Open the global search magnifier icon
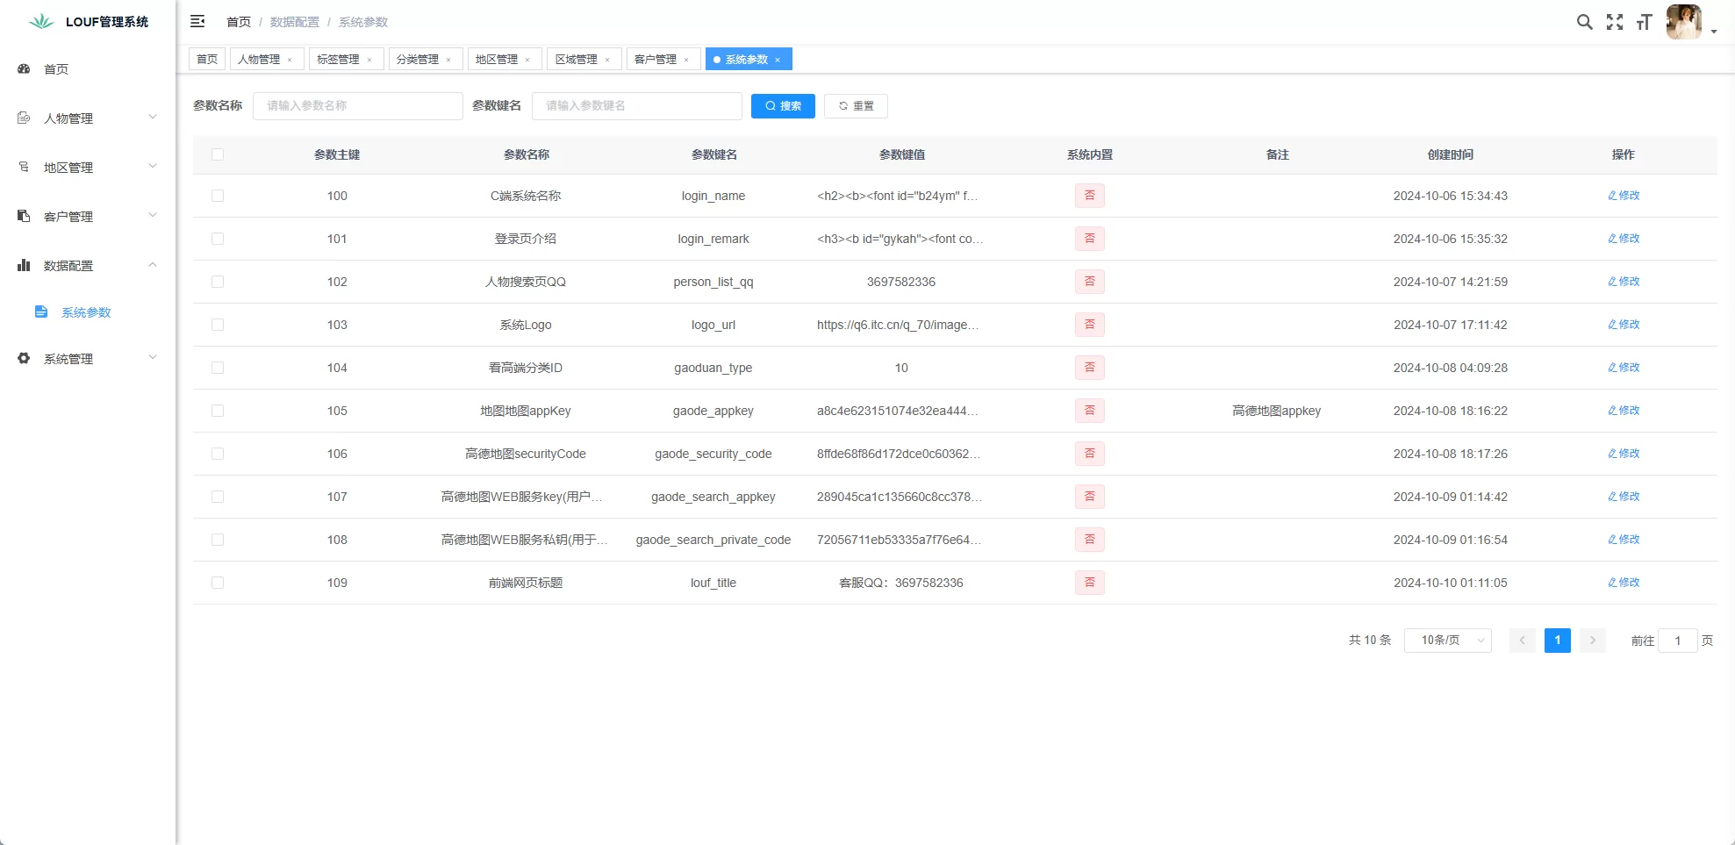Image resolution: width=1735 pixels, height=845 pixels. (1584, 22)
